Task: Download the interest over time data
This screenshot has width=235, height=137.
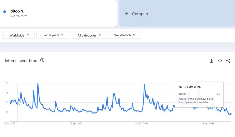Action: (211, 61)
